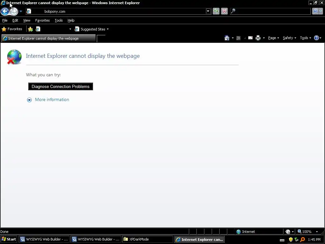Click the network connection tray icon
The image size is (325, 244).
[296, 240]
